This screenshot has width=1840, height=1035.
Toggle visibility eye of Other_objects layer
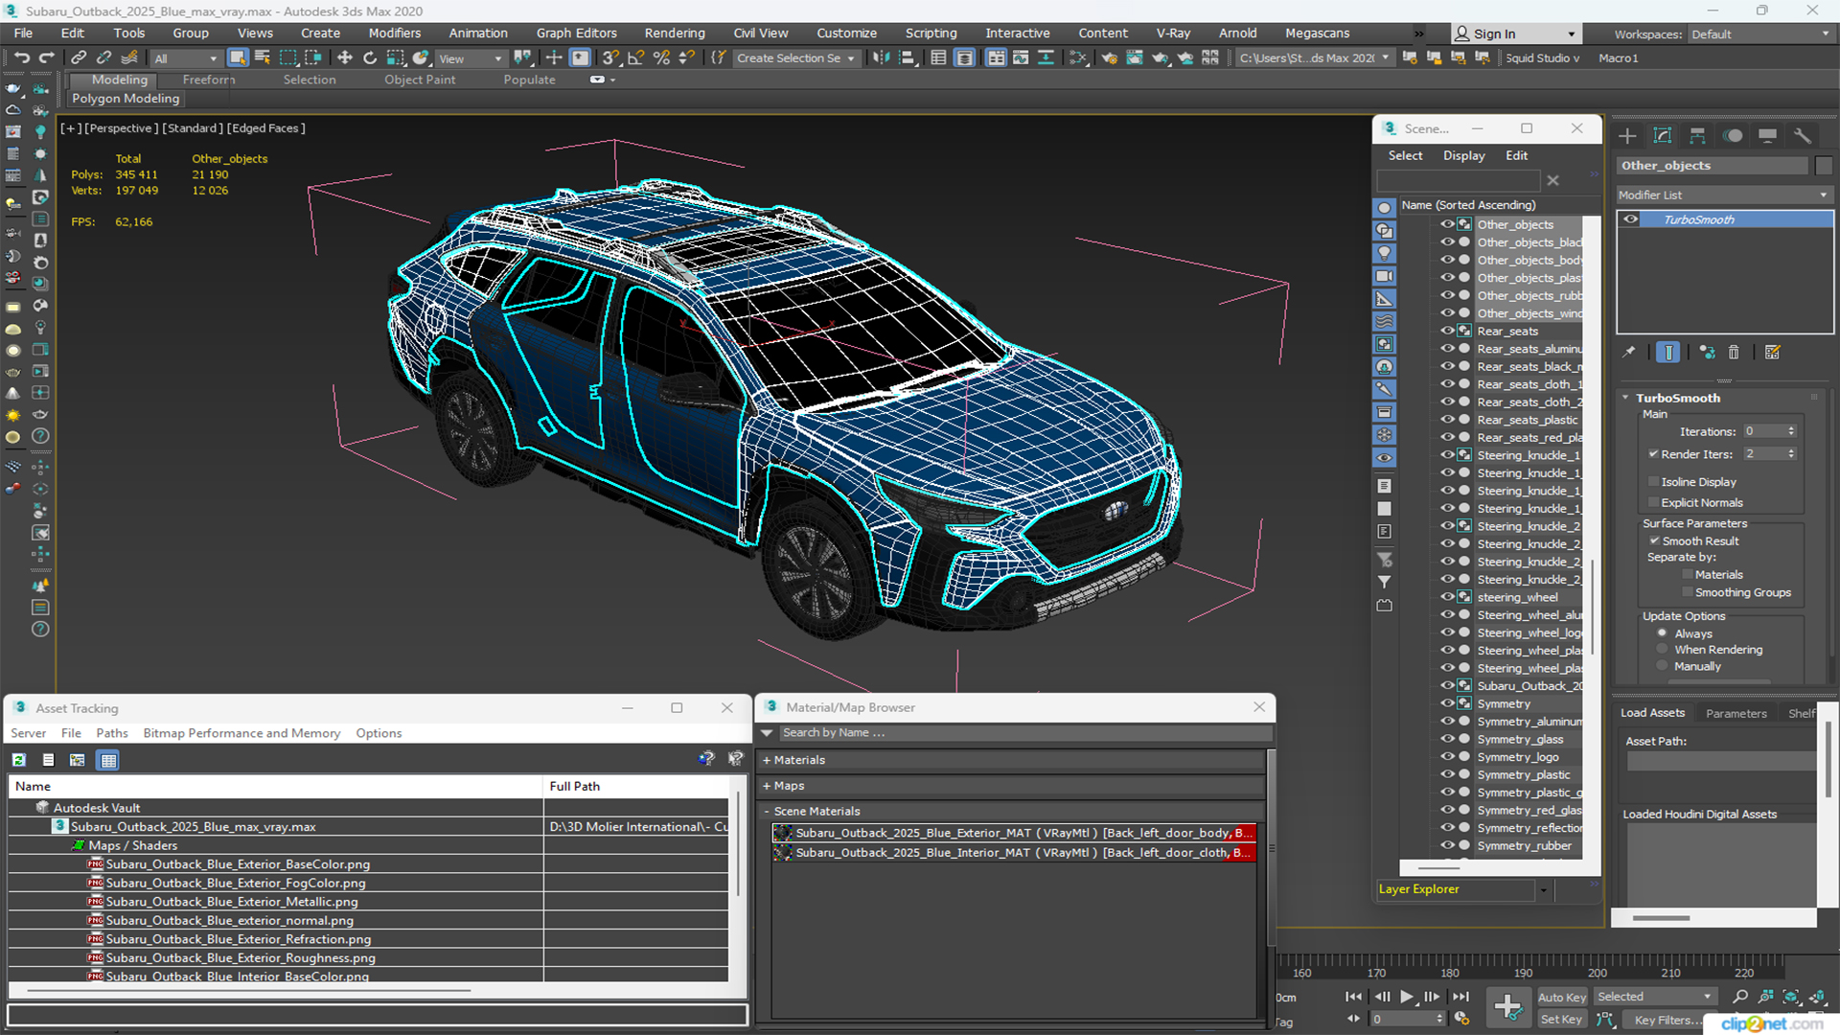click(1447, 224)
